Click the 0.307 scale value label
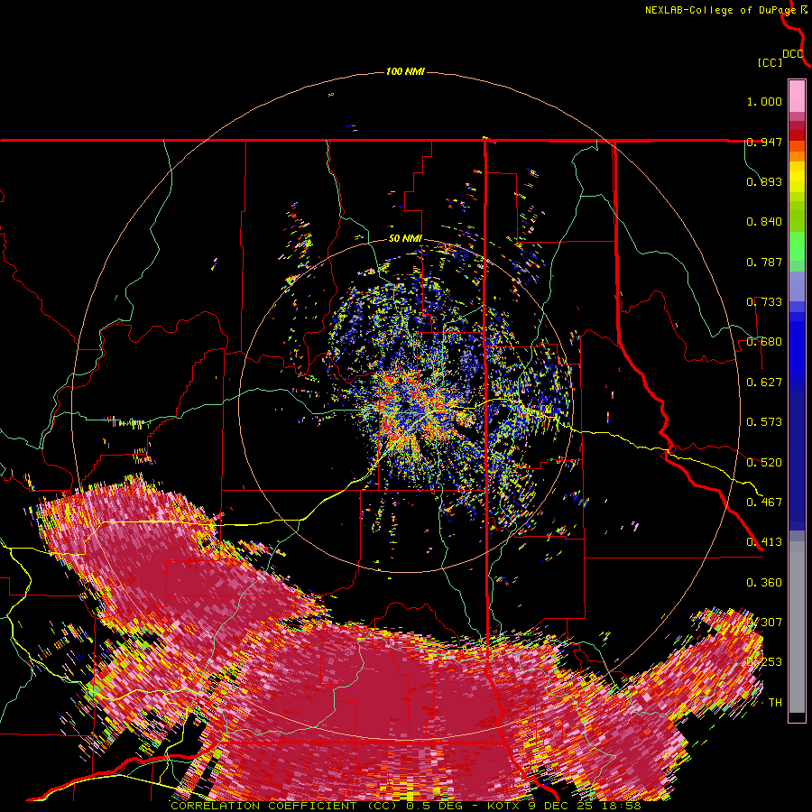 coord(764,623)
